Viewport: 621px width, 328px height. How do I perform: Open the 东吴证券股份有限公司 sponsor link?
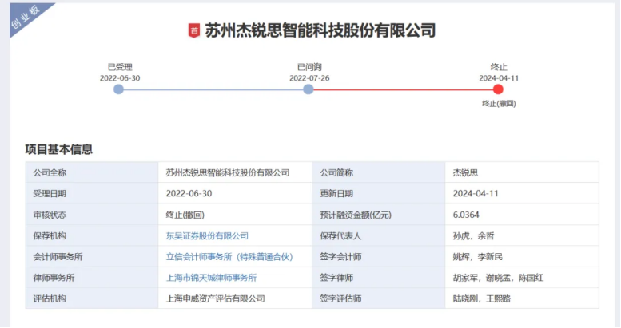207,235
